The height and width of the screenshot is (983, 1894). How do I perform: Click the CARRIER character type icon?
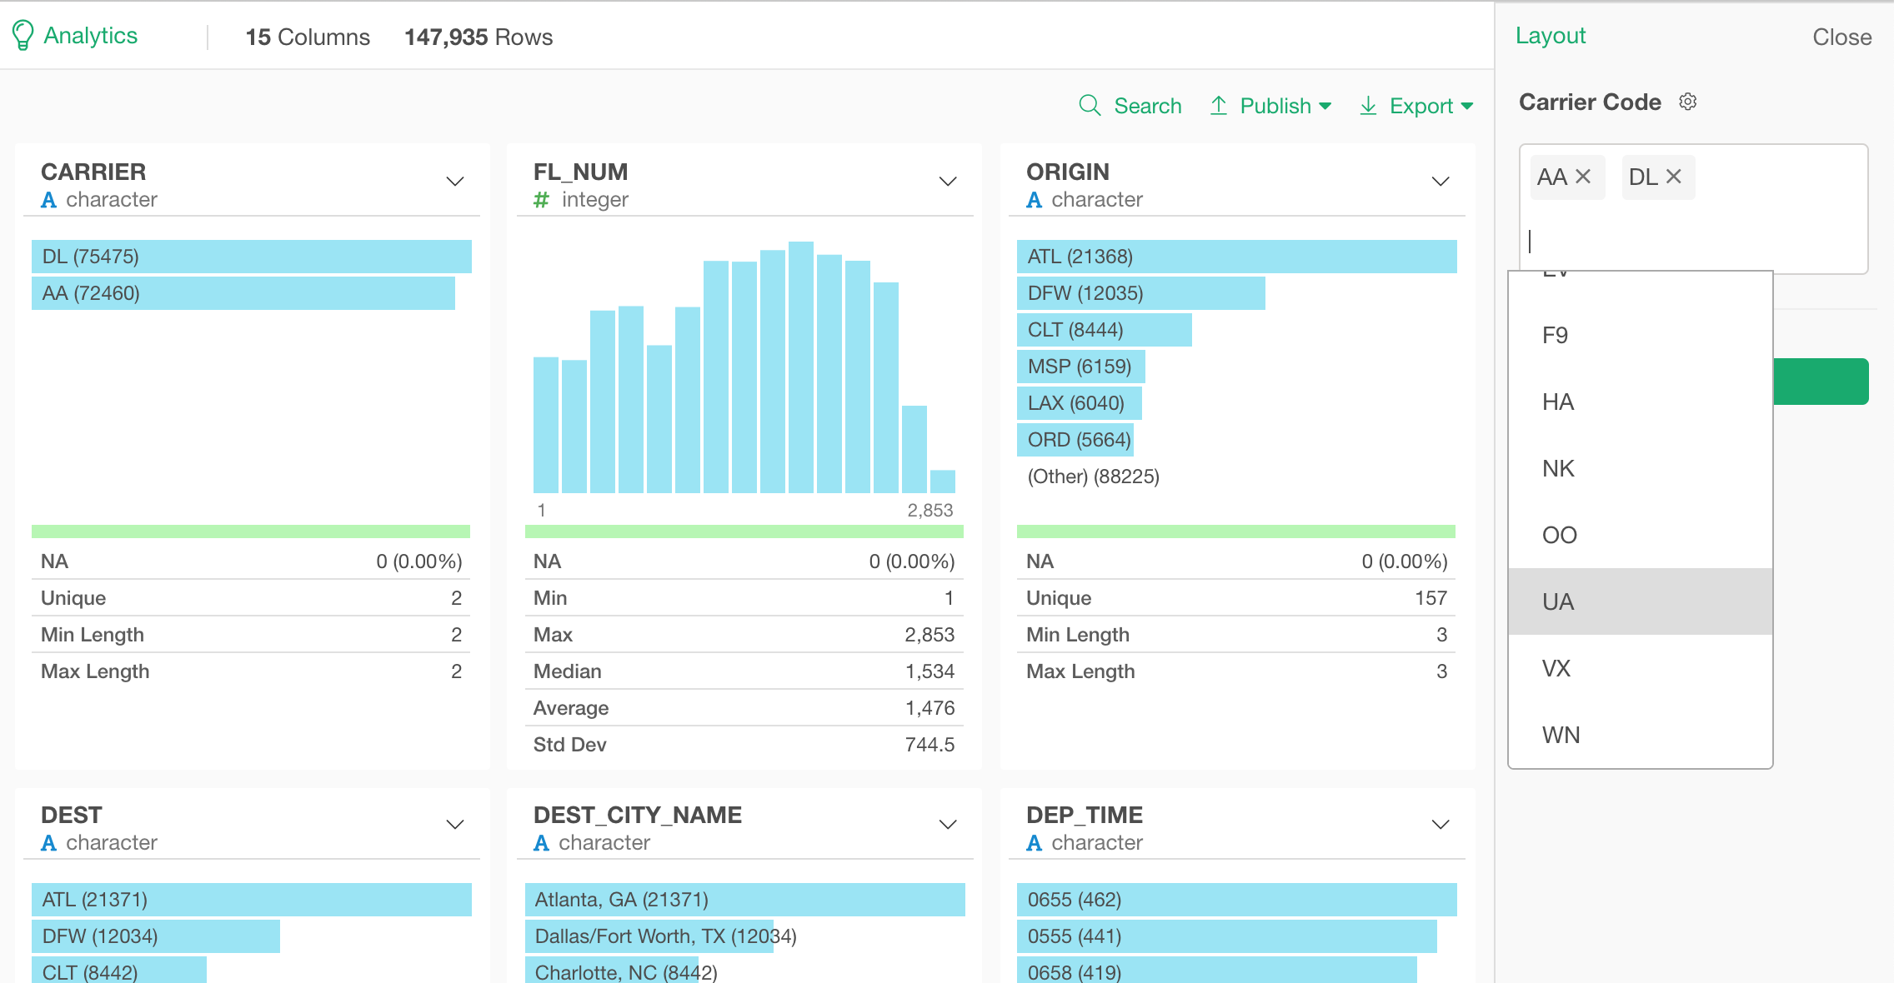point(49,200)
